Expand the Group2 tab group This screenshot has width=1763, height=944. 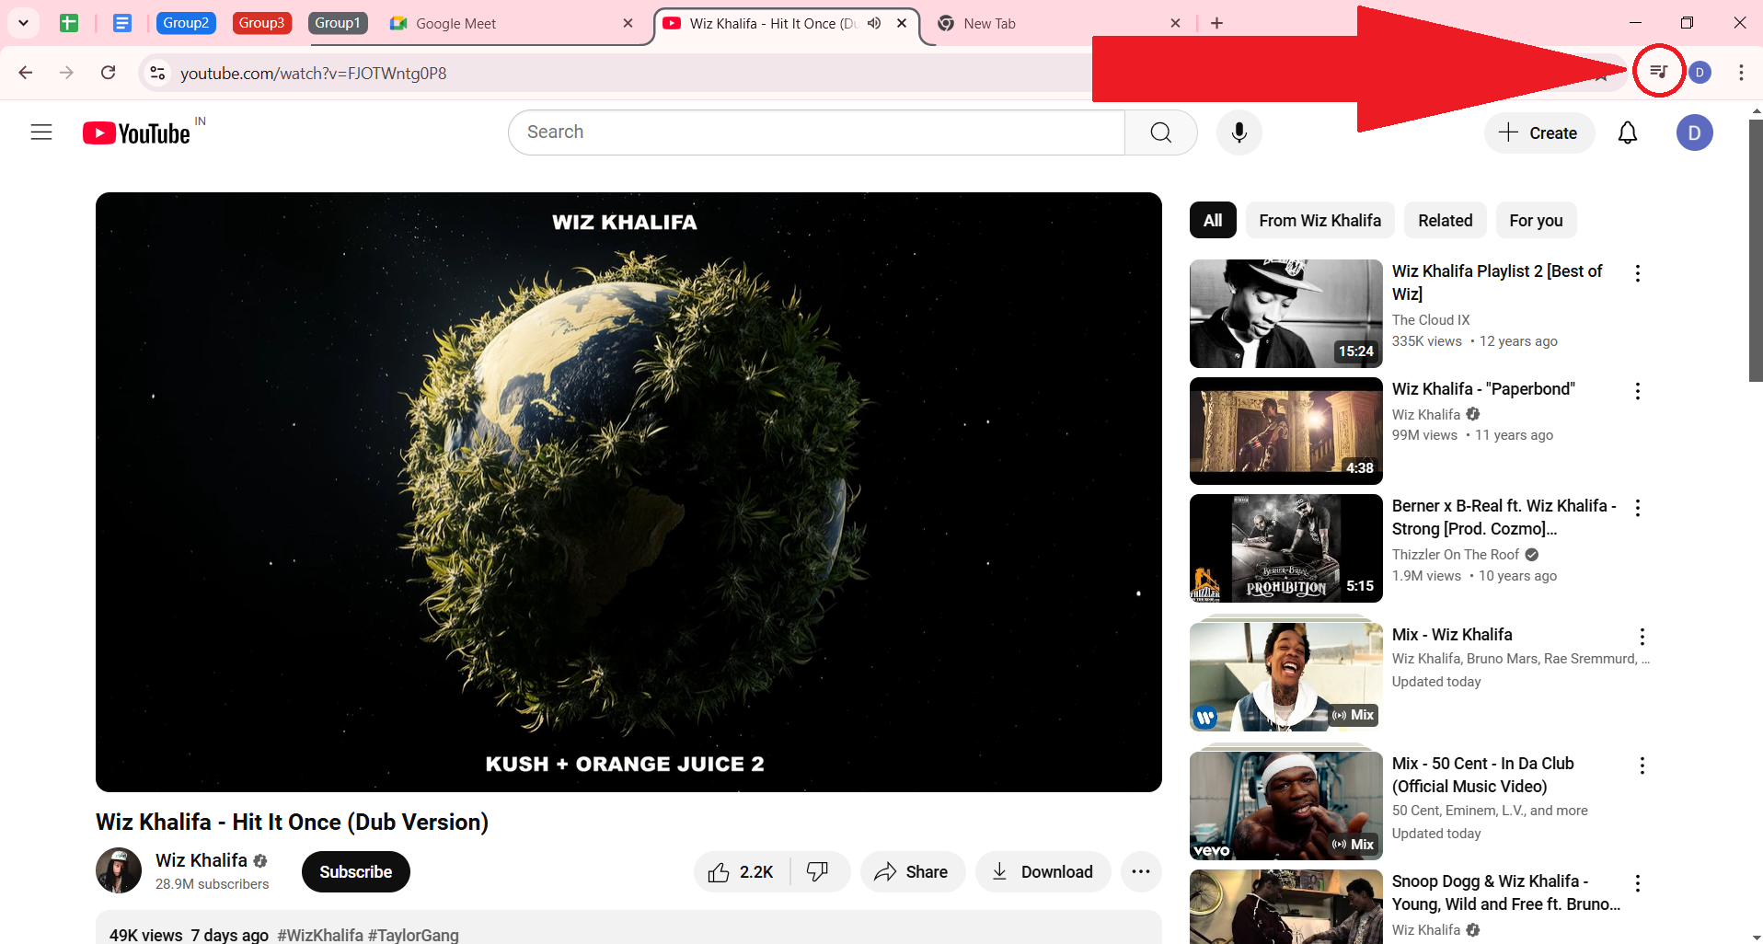point(186,23)
